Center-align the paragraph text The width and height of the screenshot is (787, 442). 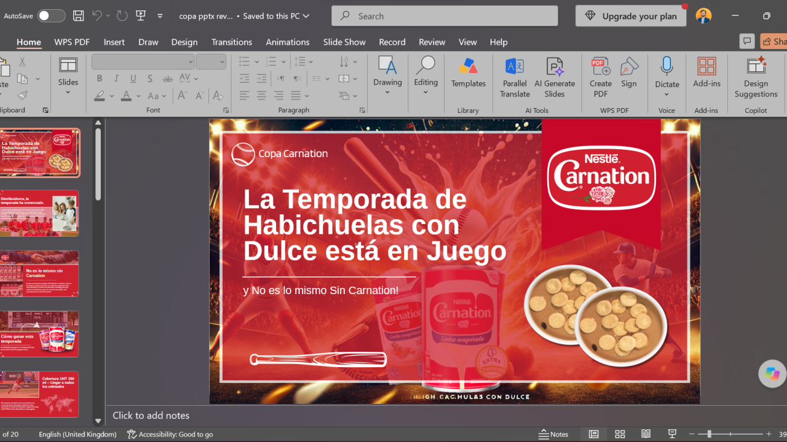262,96
